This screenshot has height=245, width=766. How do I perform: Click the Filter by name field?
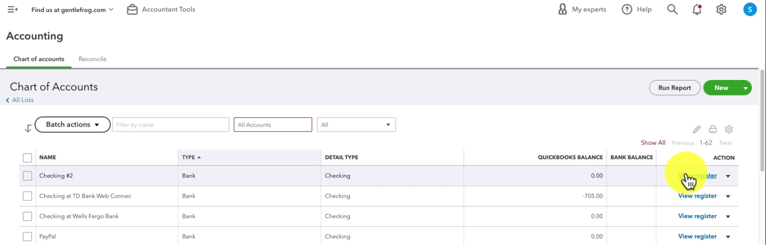click(171, 125)
